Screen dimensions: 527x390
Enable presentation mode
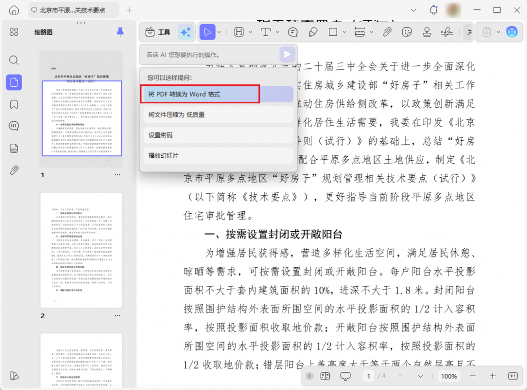pyautogui.click(x=346, y=376)
